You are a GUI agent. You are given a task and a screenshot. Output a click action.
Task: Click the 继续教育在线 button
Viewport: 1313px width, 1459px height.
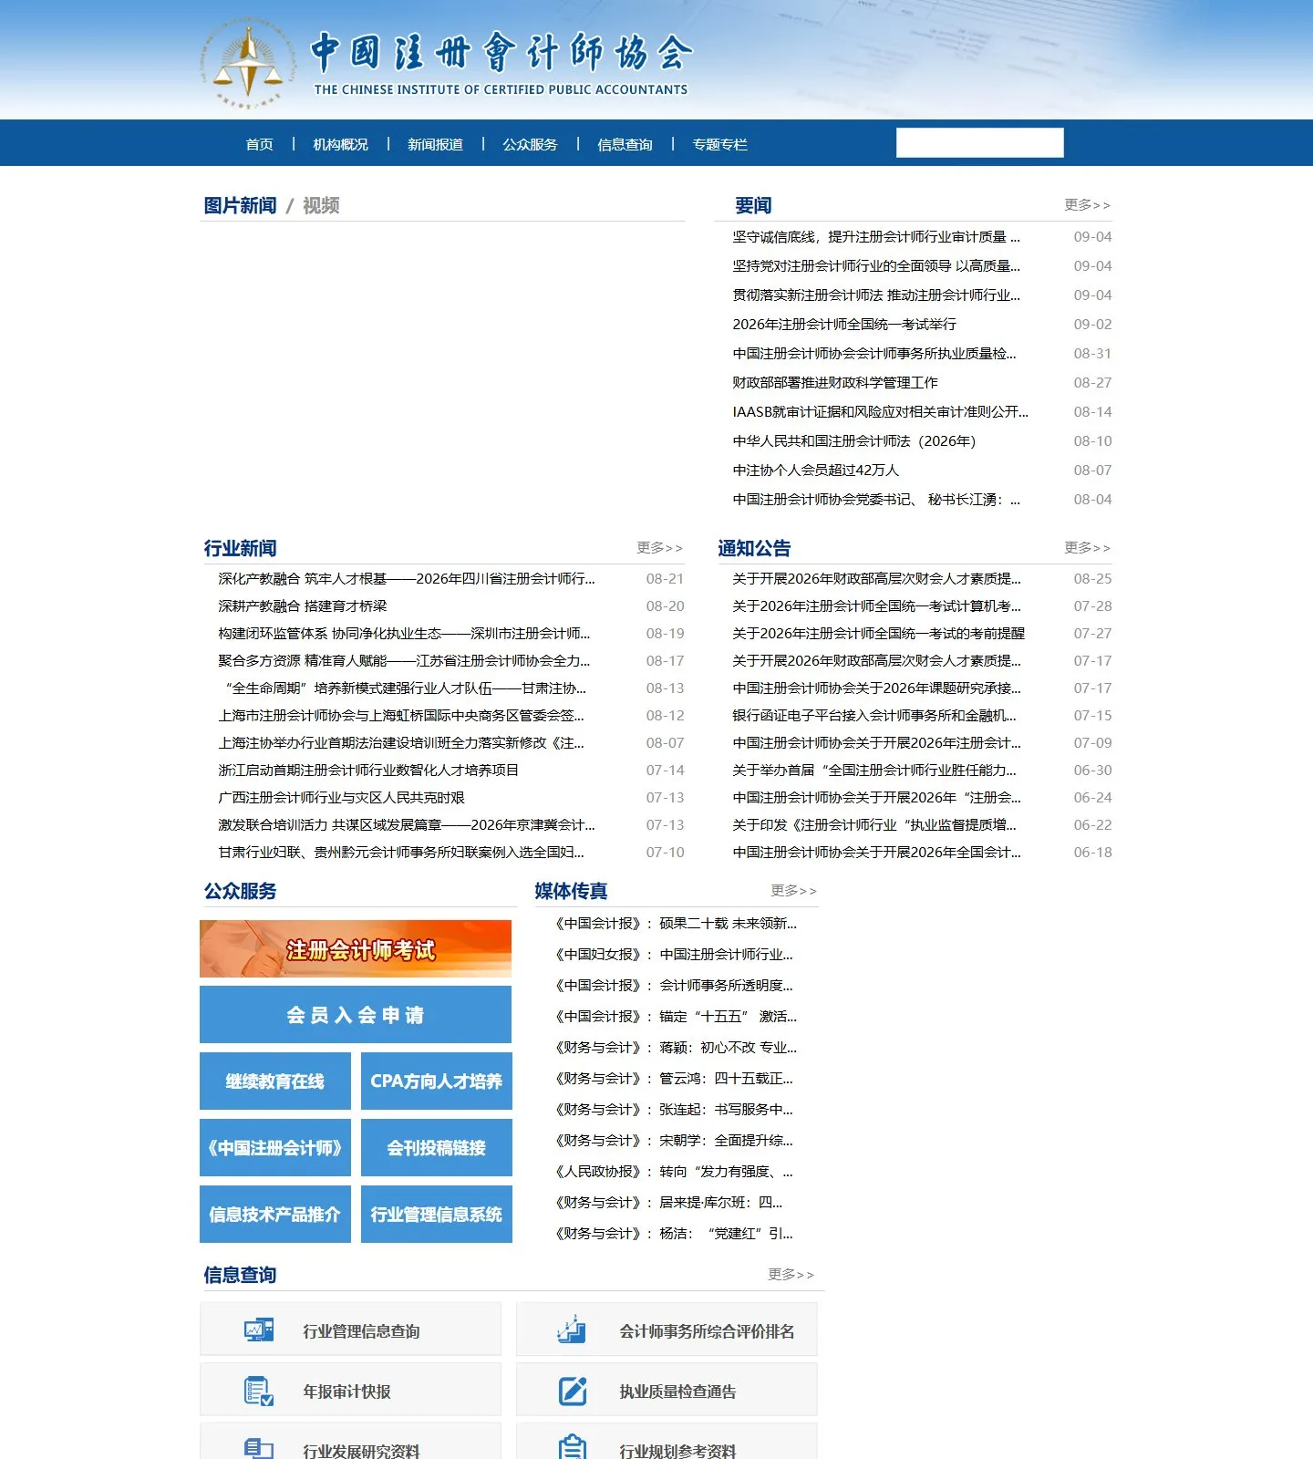pos(275,1081)
